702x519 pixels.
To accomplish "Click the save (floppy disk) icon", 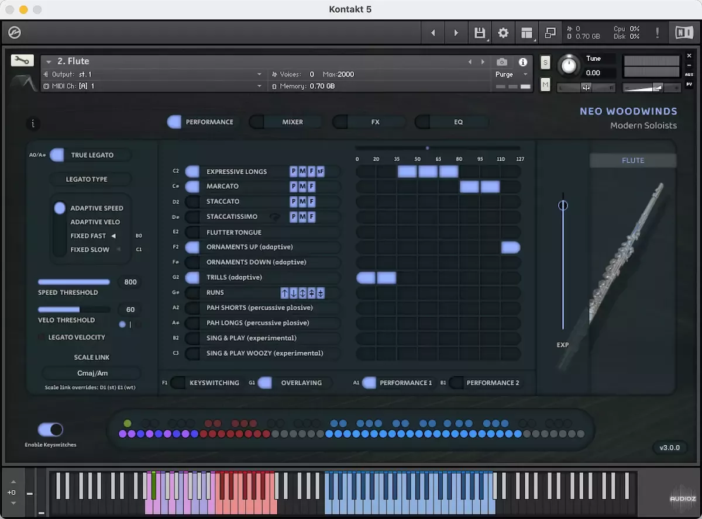I will pyautogui.click(x=480, y=33).
